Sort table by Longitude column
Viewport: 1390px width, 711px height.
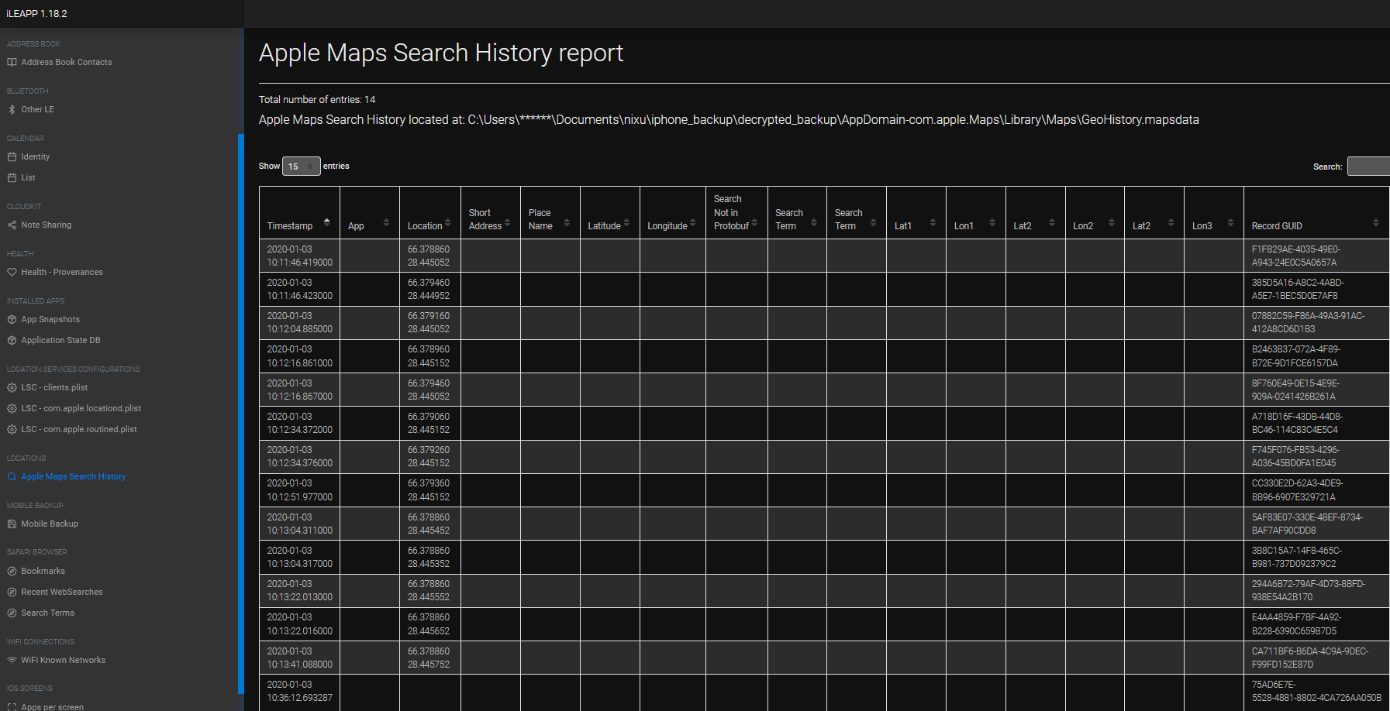point(672,213)
